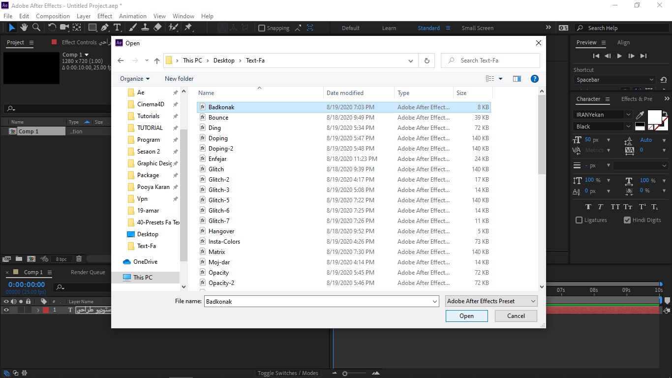Screen dimensions: 672x378
Task: Open the font style Black dropdown
Action: [x=628, y=126]
